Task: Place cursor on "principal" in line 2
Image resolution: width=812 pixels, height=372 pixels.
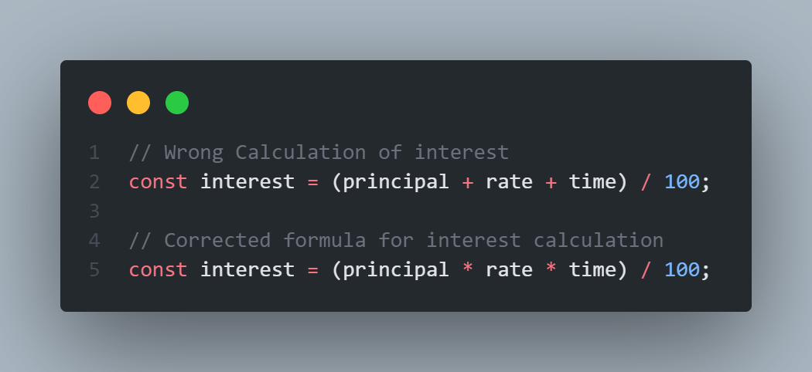Action: point(396,182)
